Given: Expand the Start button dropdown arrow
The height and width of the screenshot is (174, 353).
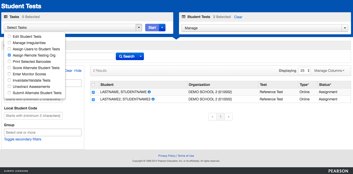Looking at the screenshot, I should pos(162,28).
